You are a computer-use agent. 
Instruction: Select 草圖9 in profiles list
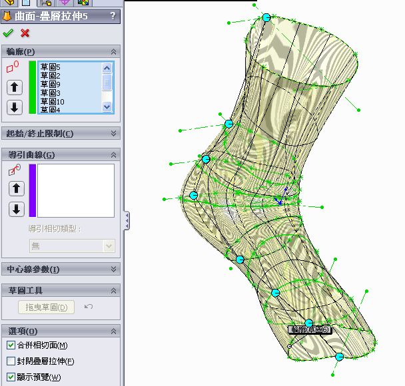coord(51,84)
